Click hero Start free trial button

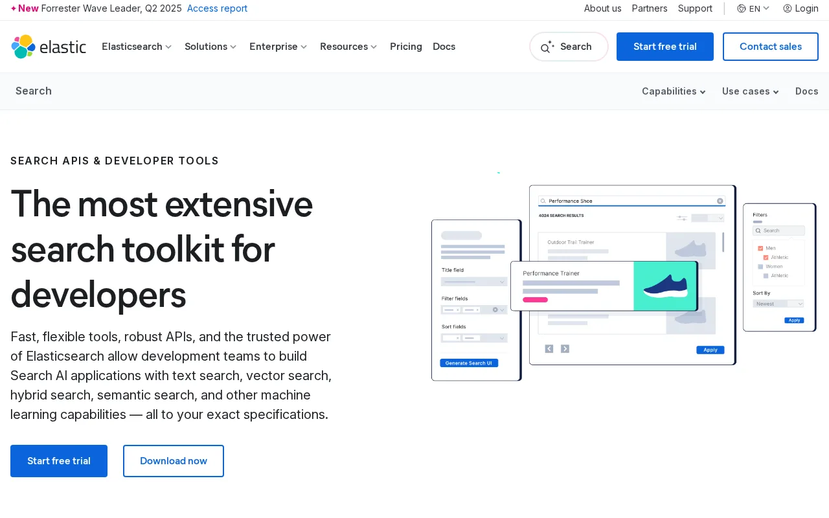tap(59, 461)
